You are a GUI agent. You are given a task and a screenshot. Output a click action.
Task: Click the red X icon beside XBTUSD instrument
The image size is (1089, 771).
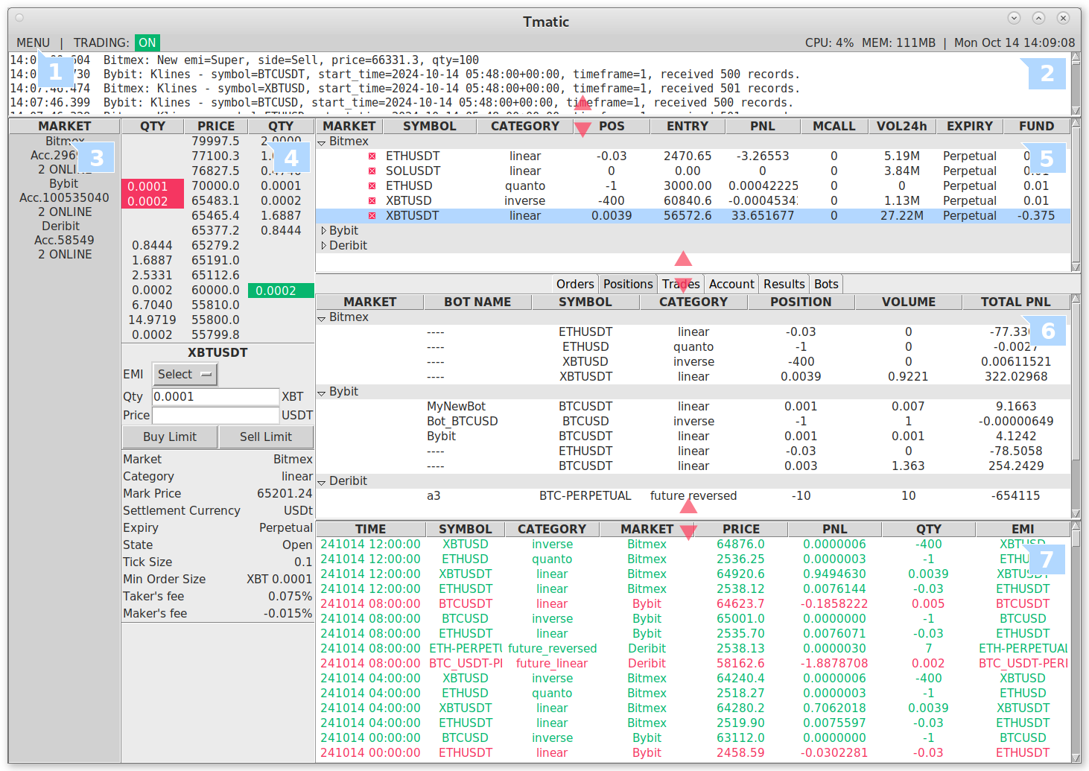[372, 201]
